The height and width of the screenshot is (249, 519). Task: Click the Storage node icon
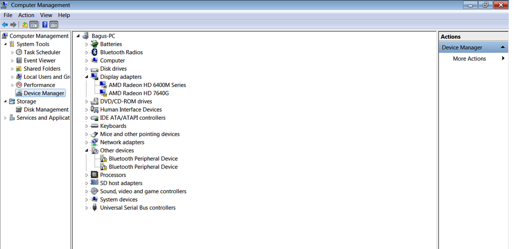tap(12, 101)
